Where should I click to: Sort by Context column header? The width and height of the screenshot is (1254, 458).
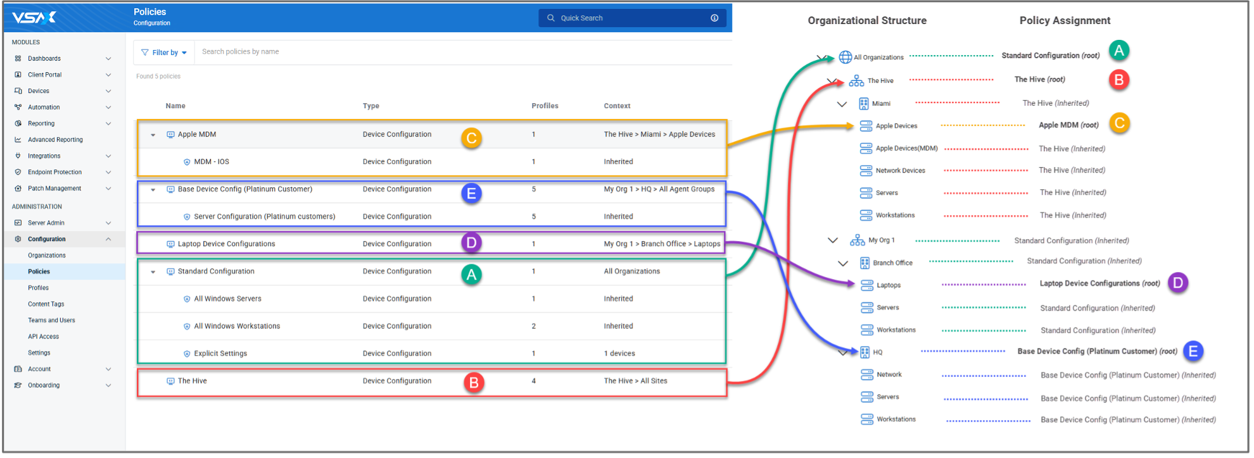tap(617, 106)
